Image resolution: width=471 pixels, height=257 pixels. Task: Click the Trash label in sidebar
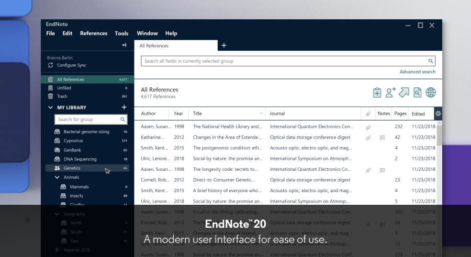[x=62, y=96]
